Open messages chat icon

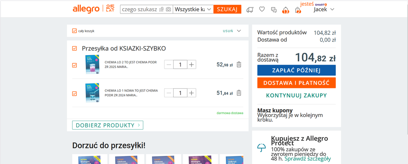tap(274, 10)
